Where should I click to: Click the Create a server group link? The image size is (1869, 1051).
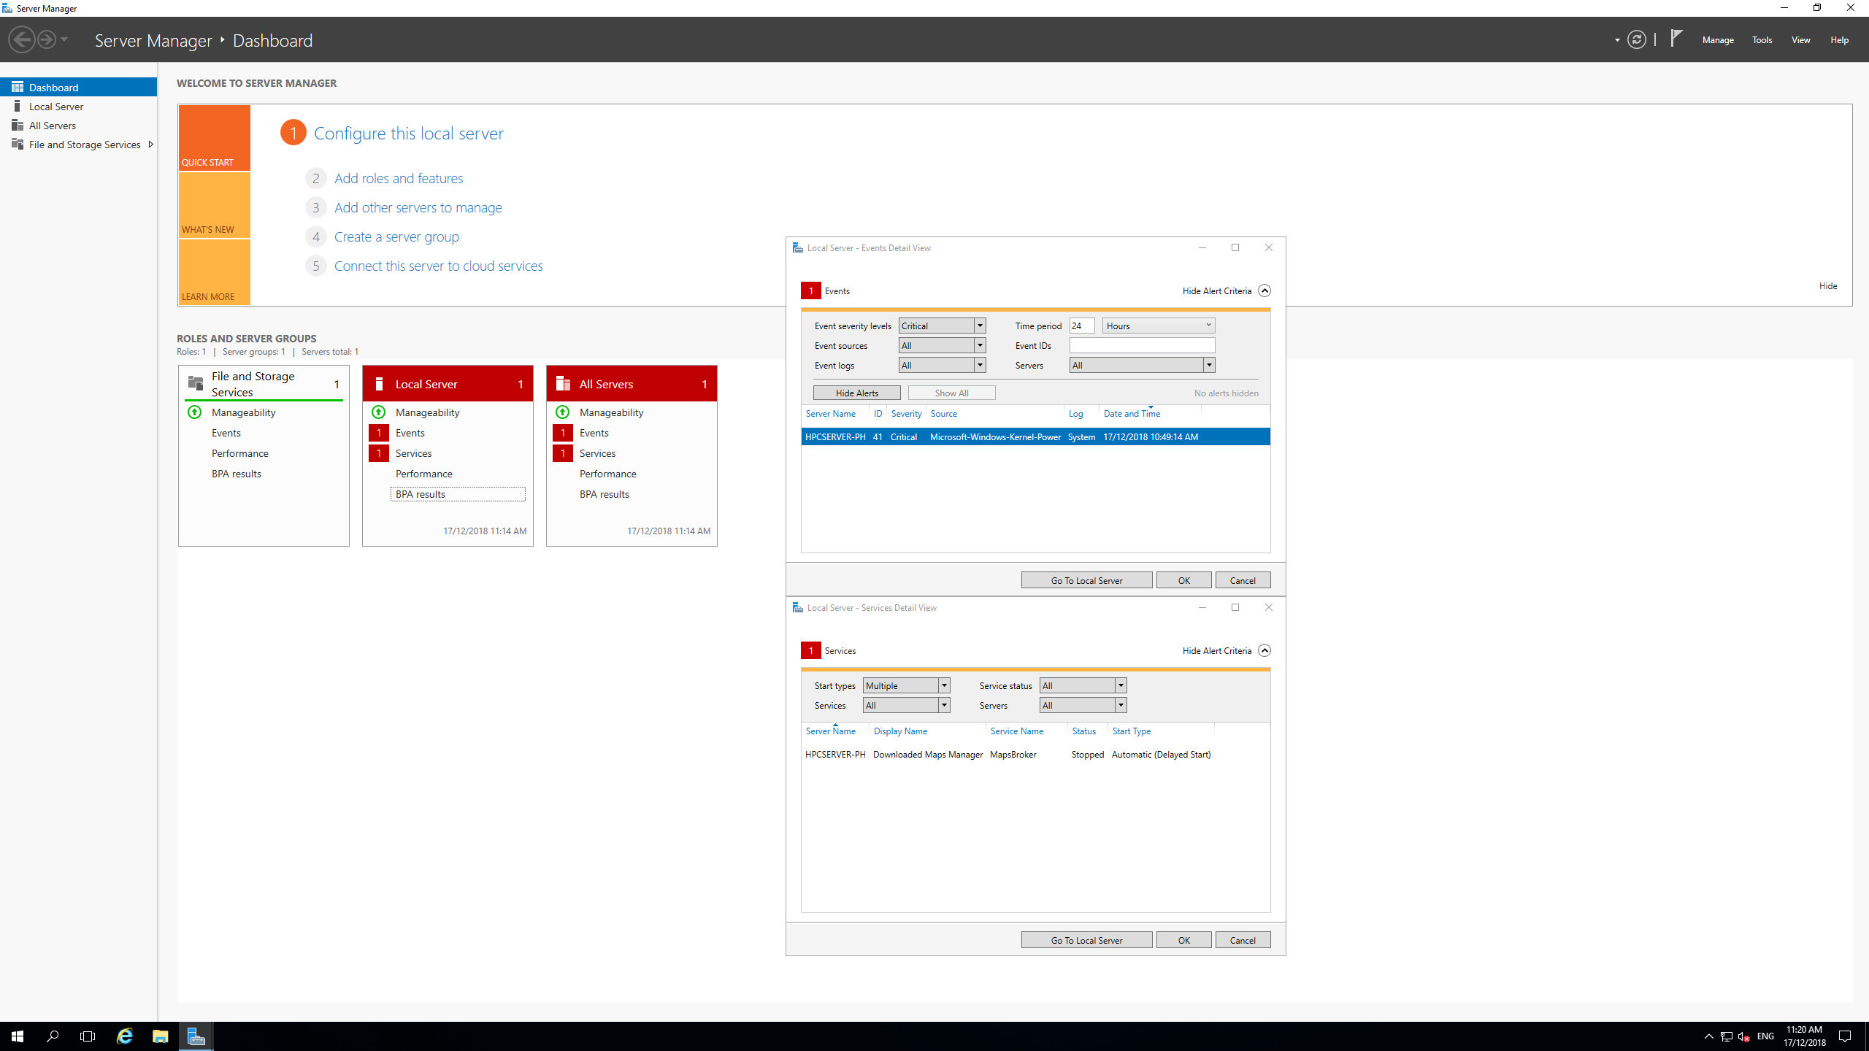(396, 236)
